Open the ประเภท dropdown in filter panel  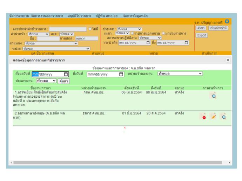129,29
